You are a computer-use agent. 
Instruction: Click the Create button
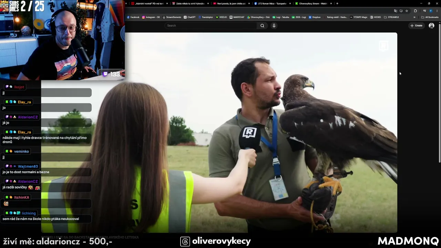point(416,25)
